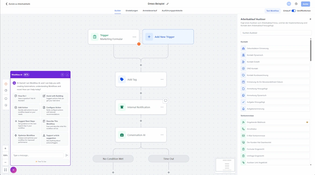This screenshot has height=175, width=315.
Task: Open Add Tag step options menu
Action: pyautogui.click(x=162, y=79)
